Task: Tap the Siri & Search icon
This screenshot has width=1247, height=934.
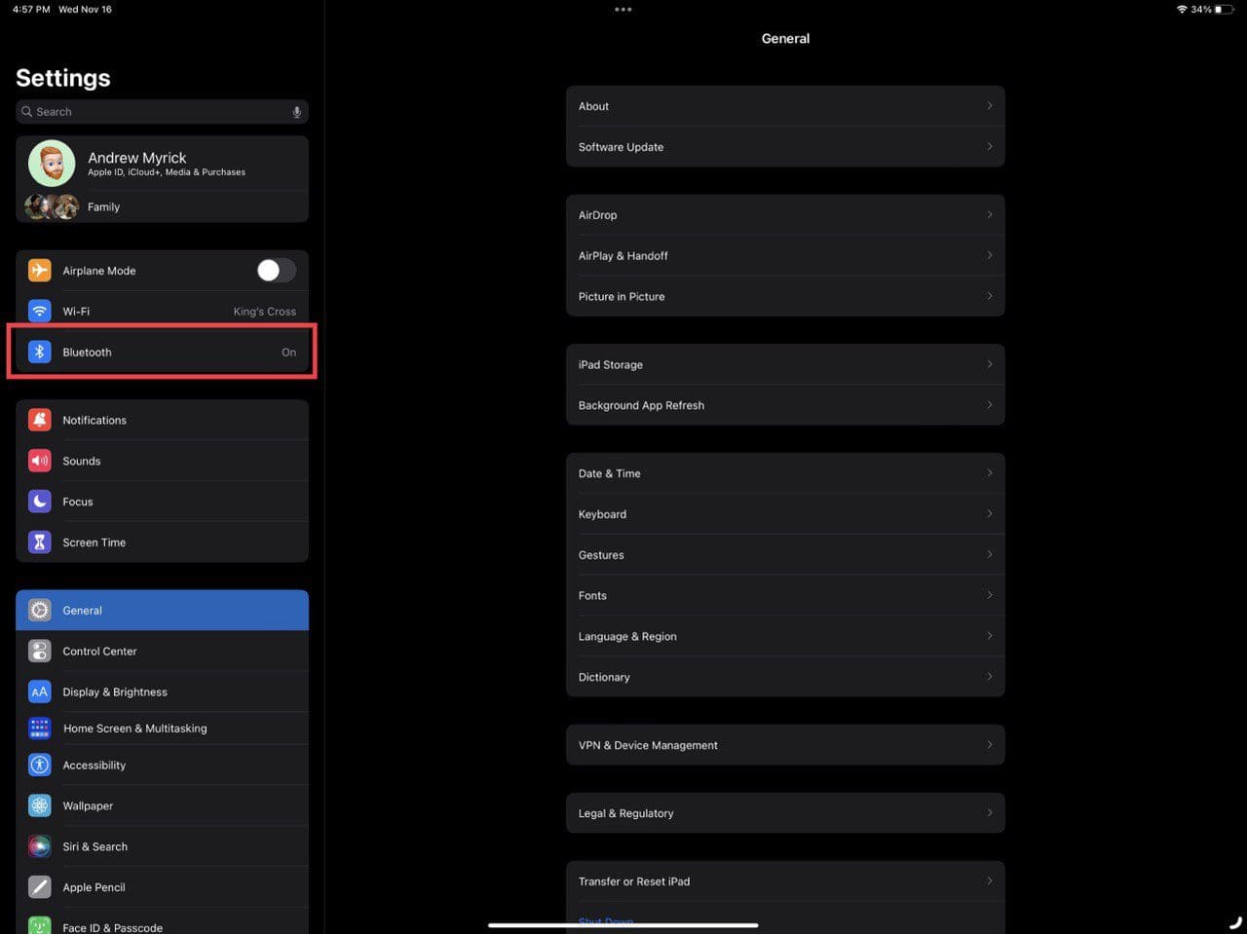Action: coord(39,846)
